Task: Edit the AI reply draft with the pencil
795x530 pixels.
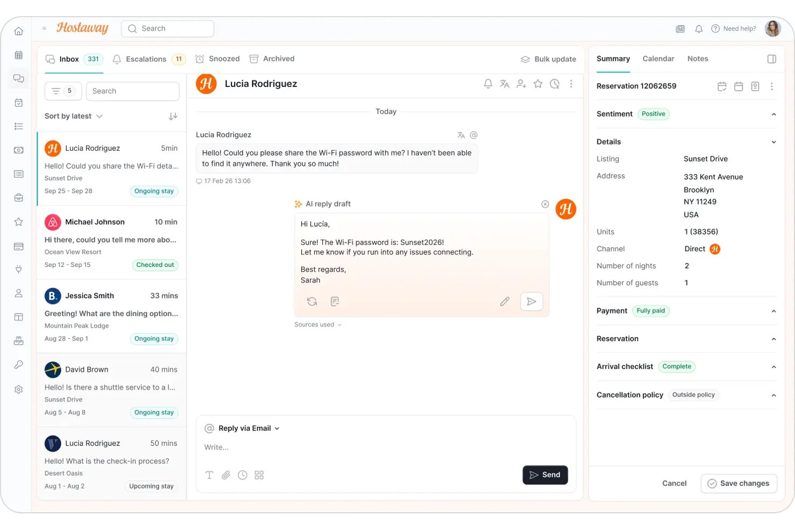Action: click(x=504, y=302)
